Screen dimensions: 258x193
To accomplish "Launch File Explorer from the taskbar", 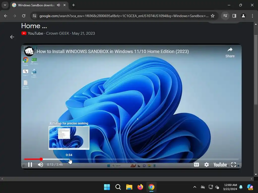I will tap(129, 187).
